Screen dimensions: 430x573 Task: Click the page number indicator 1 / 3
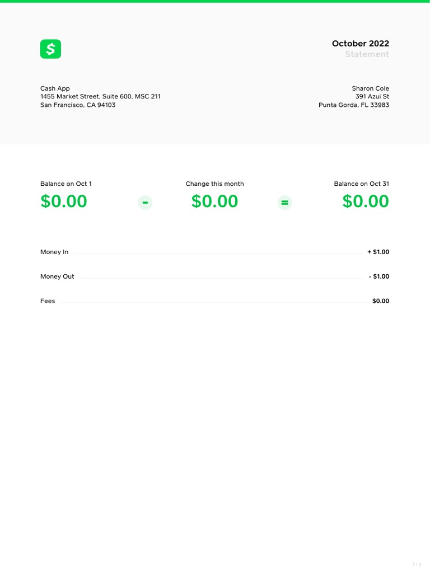(417, 564)
